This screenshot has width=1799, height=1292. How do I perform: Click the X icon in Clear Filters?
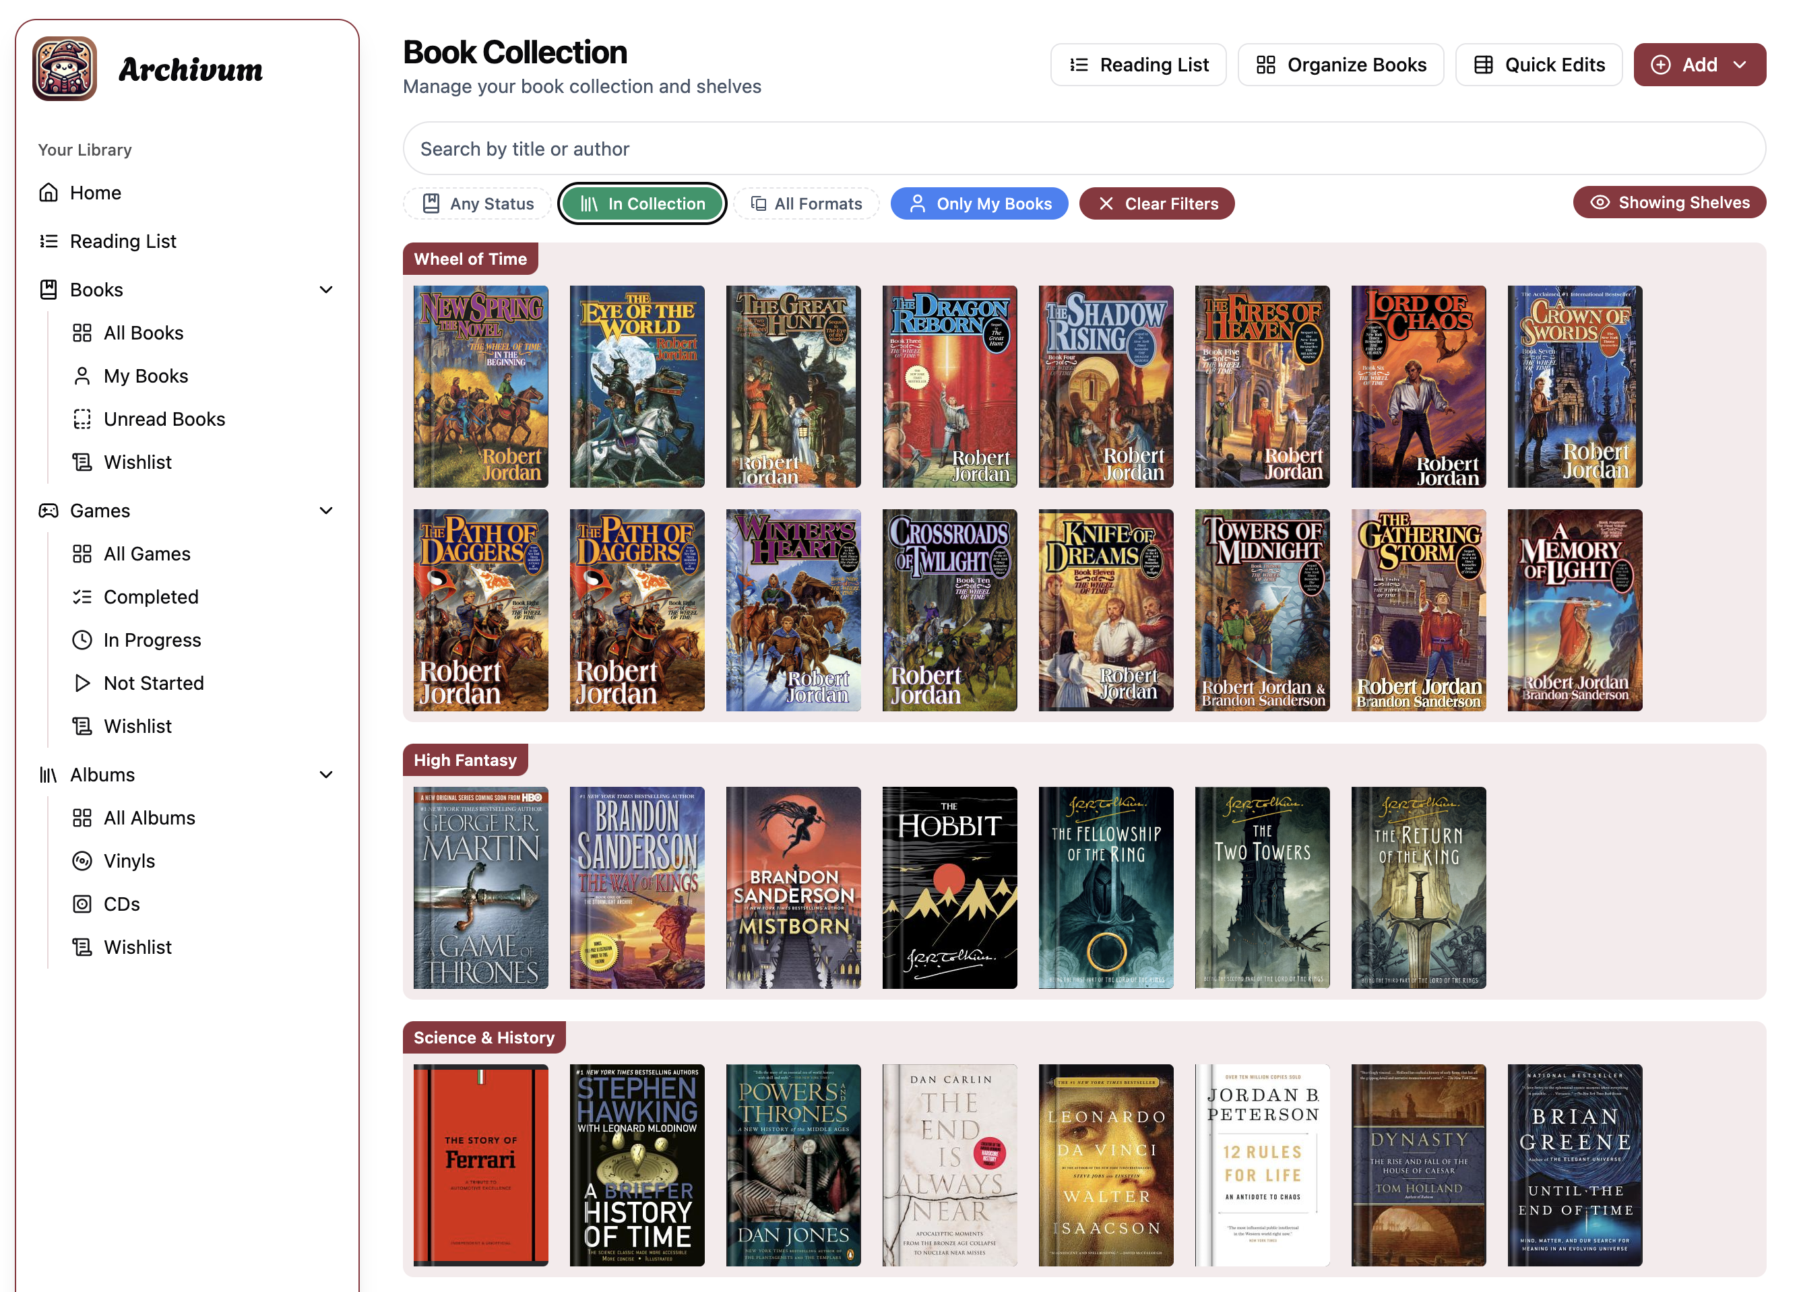[1106, 204]
